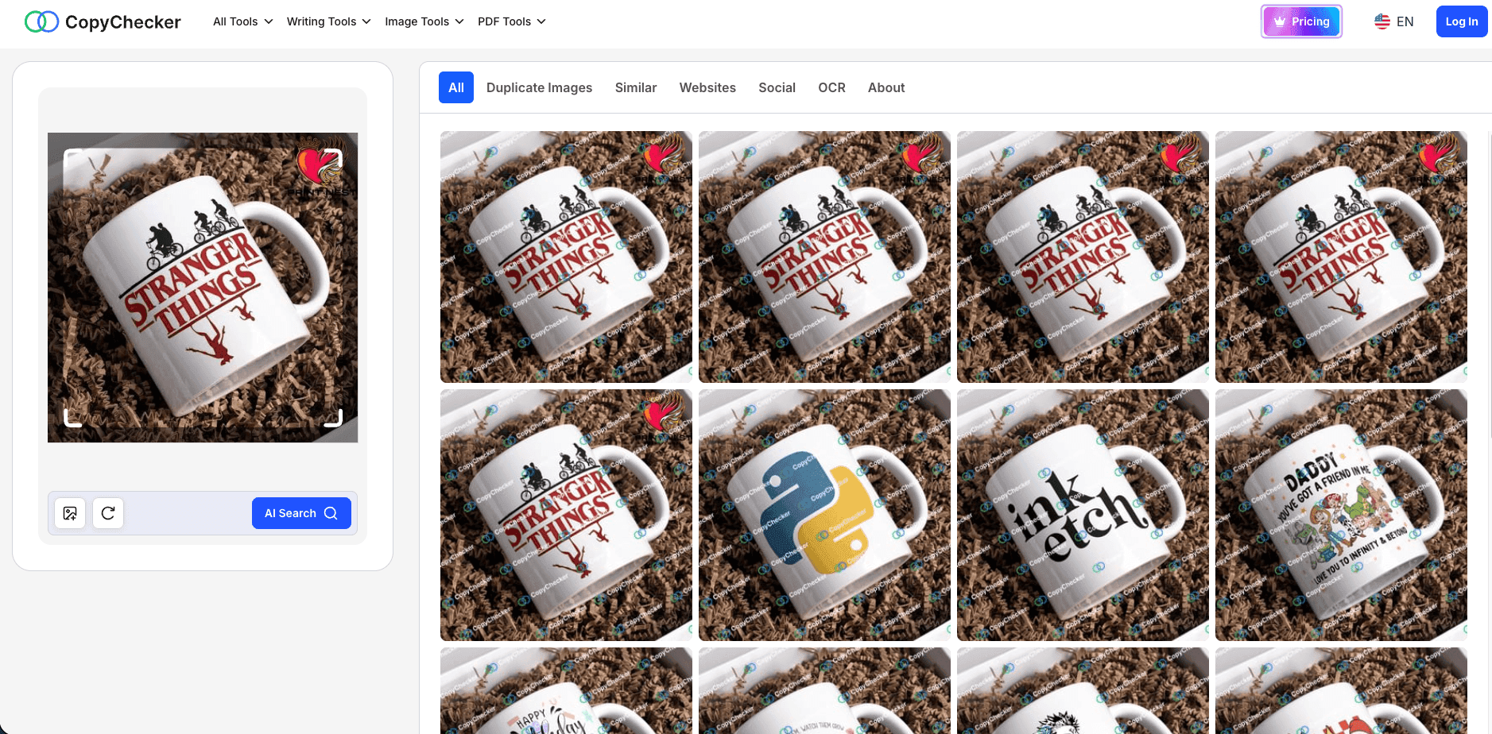Expand the PDF Tools dropdown
Viewport: 1492px width, 734px height.
point(511,21)
